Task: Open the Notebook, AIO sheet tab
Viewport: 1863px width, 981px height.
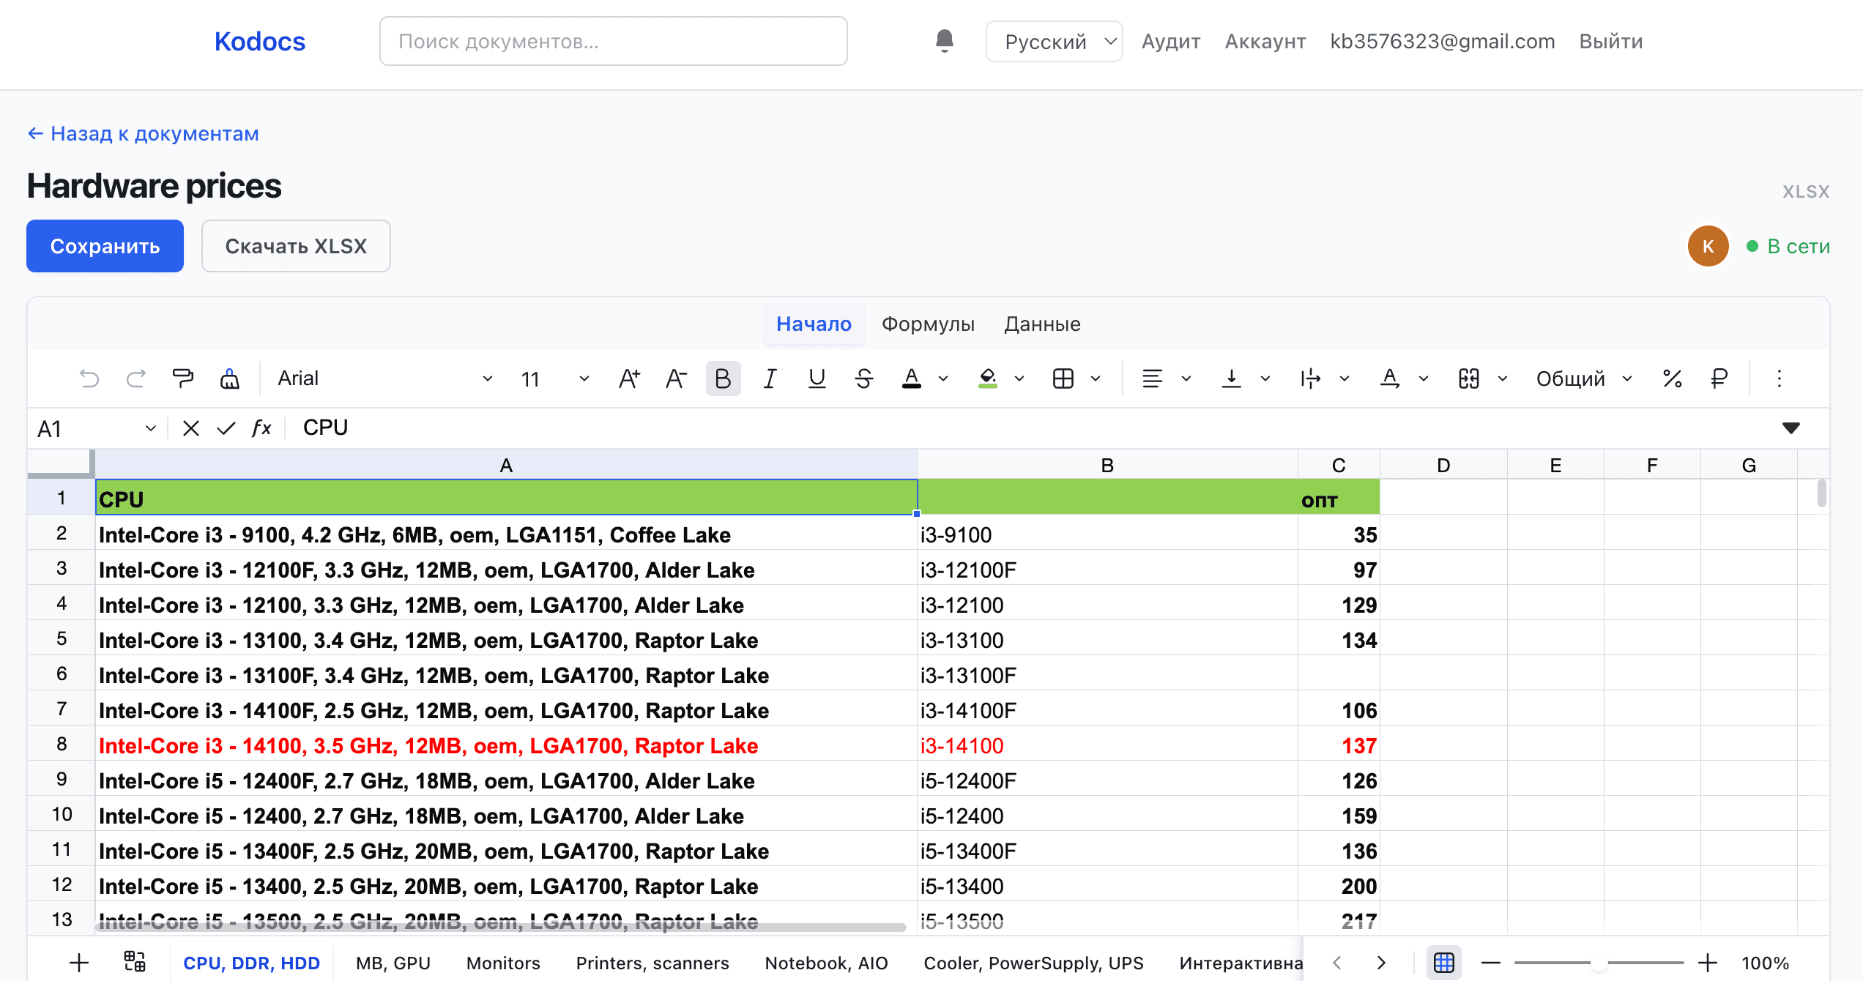Action: click(x=826, y=963)
